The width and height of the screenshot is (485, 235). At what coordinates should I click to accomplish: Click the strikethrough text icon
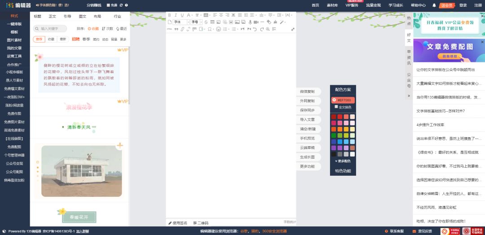[x=206, y=22]
